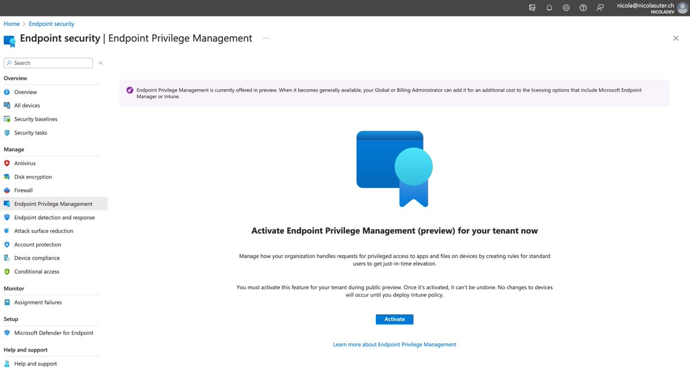Click the Endpoint detection and response icon
This screenshot has width=690, height=375.
pyautogui.click(x=7, y=218)
